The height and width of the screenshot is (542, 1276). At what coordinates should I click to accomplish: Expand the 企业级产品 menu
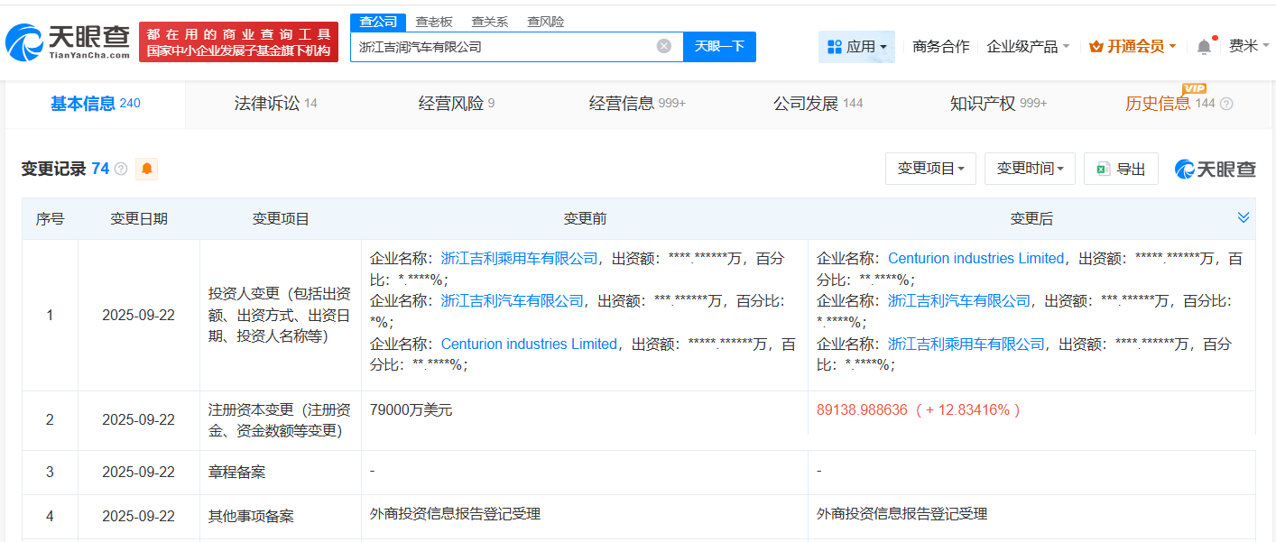coord(1028,46)
